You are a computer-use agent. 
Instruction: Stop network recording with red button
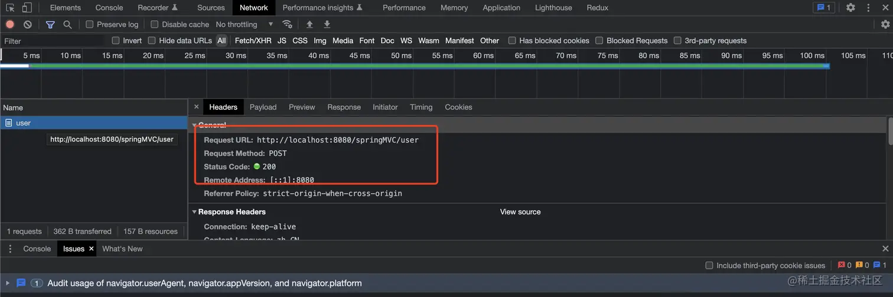click(x=10, y=24)
